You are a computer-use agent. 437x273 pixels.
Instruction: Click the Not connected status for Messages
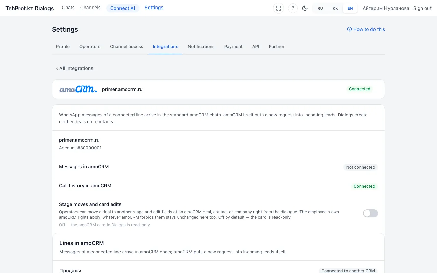(x=361, y=167)
